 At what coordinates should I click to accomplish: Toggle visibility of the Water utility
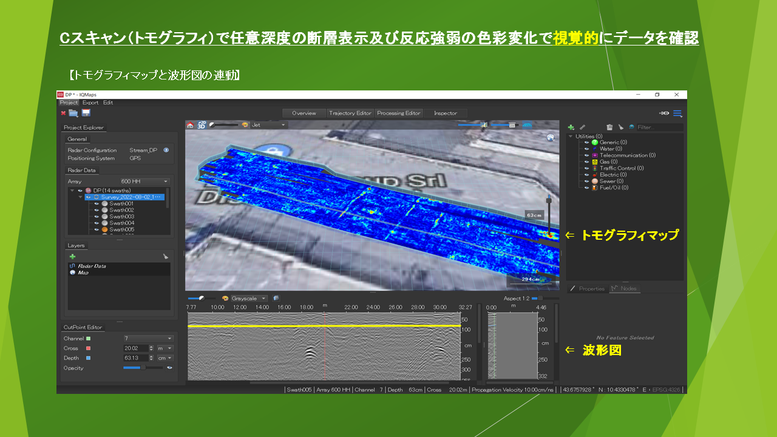pos(586,149)
